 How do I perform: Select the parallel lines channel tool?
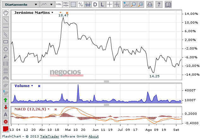coord(6,35)
